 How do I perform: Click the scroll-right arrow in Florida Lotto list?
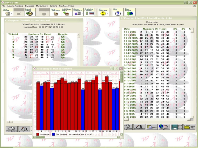189,119
